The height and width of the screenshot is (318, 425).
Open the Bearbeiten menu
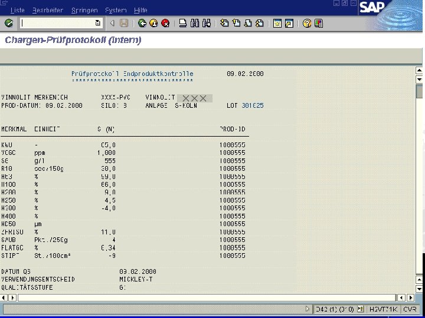[48, 10]
